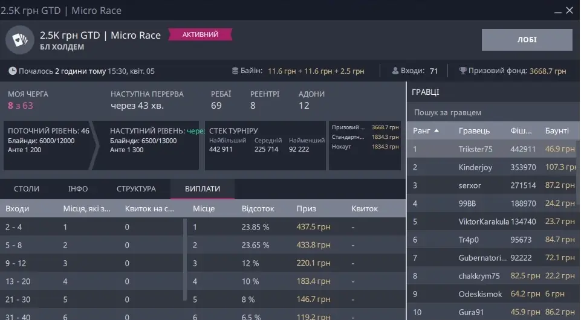Image resolution: width=581 pixels, height=320 pixels.
Task: Select player Trikster75 in the list
Action: pyautogui.click(x=475, y=149)
